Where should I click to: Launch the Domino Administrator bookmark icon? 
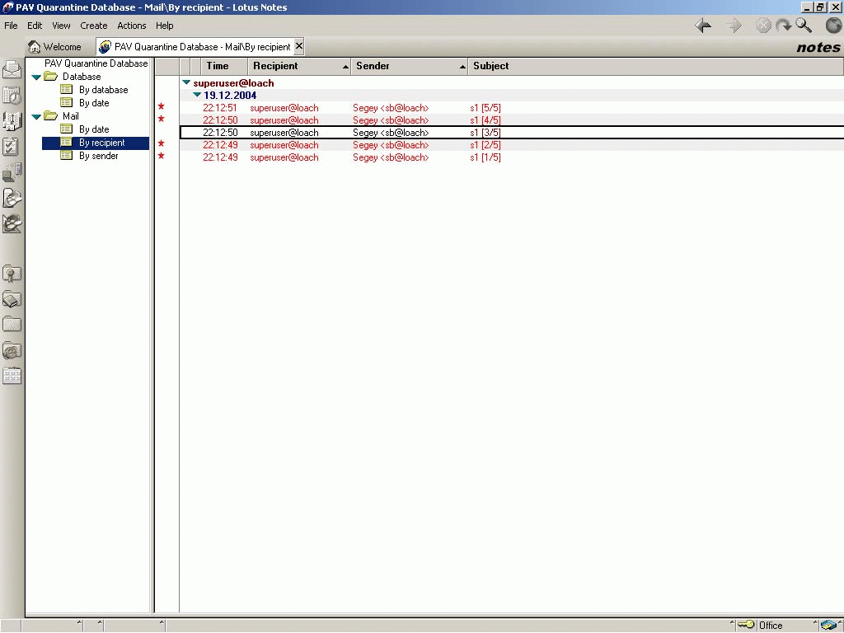coord(12,198)
